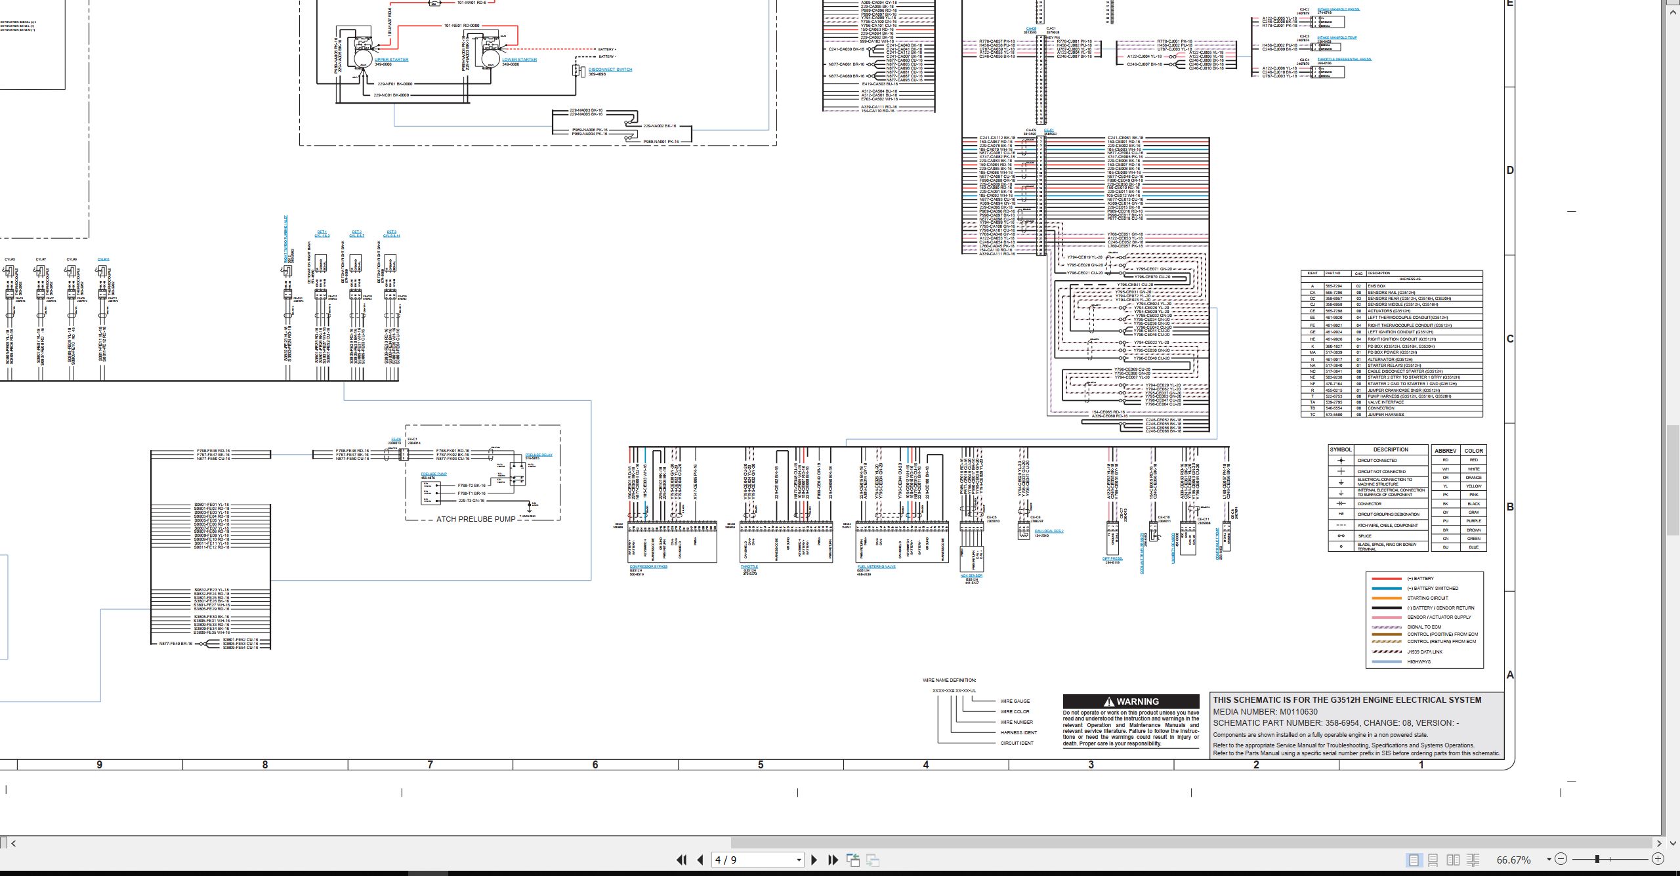The width and height of the screenshot is (1680, 876).
Task: Open the NOX SENSOR link
Action: tap(971, 575)
